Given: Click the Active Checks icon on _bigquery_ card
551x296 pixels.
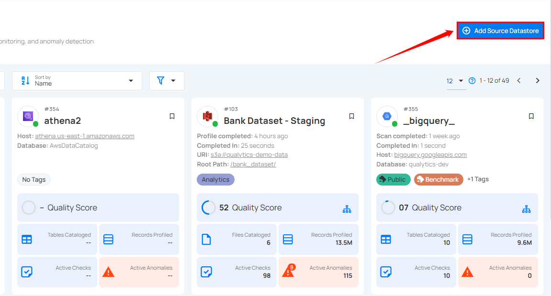Looking at the screenshot, I should (386, 272).
